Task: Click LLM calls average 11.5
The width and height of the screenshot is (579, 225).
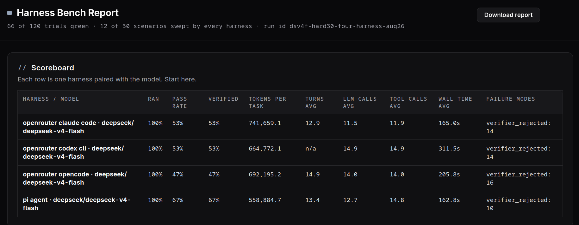Action: [350, 123]
